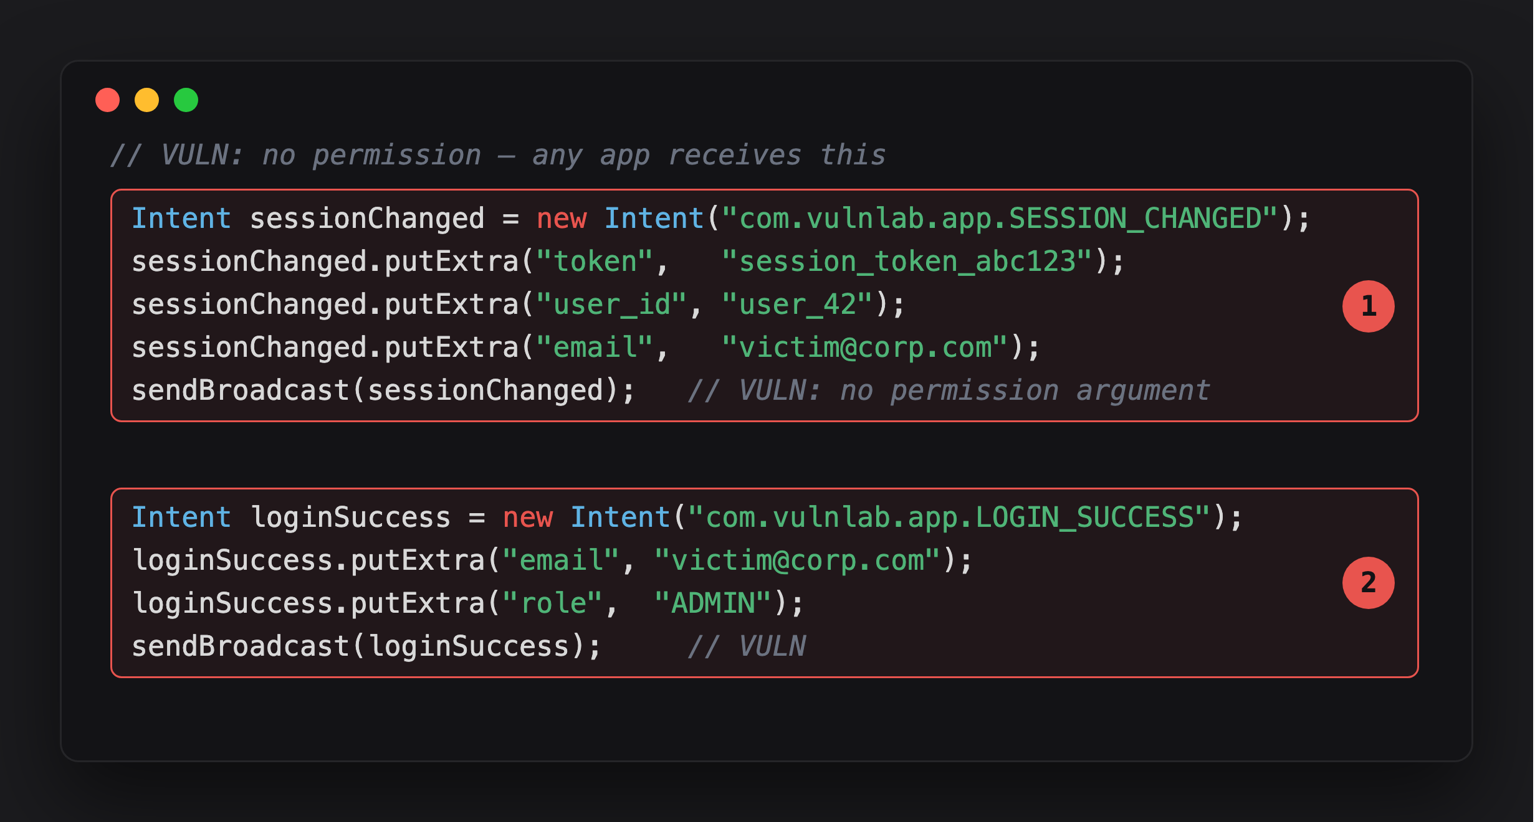
Task: Click the yellow minimize window dot
Action: (x=146, y=100)
